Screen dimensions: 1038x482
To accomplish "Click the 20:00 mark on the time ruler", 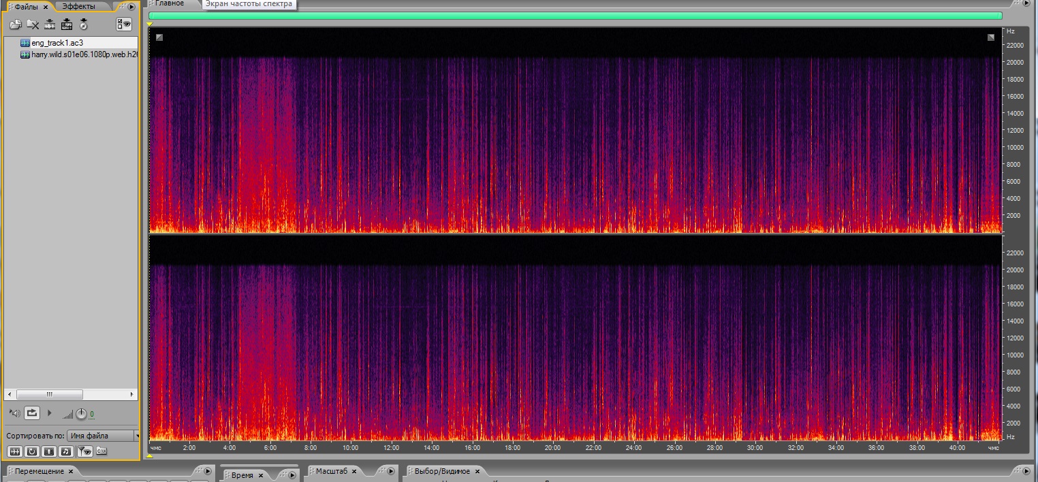I will click(552, 448).
